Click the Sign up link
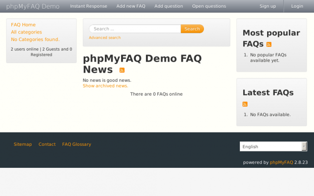Image resolution: width=314 pixels, height=196 pixels. (x=268, y=6)
